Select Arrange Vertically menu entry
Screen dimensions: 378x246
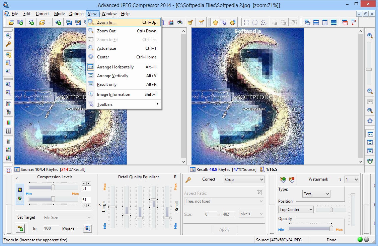click(x=124, y=76)
